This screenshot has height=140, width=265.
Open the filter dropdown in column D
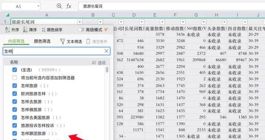(x=142, y=22)
